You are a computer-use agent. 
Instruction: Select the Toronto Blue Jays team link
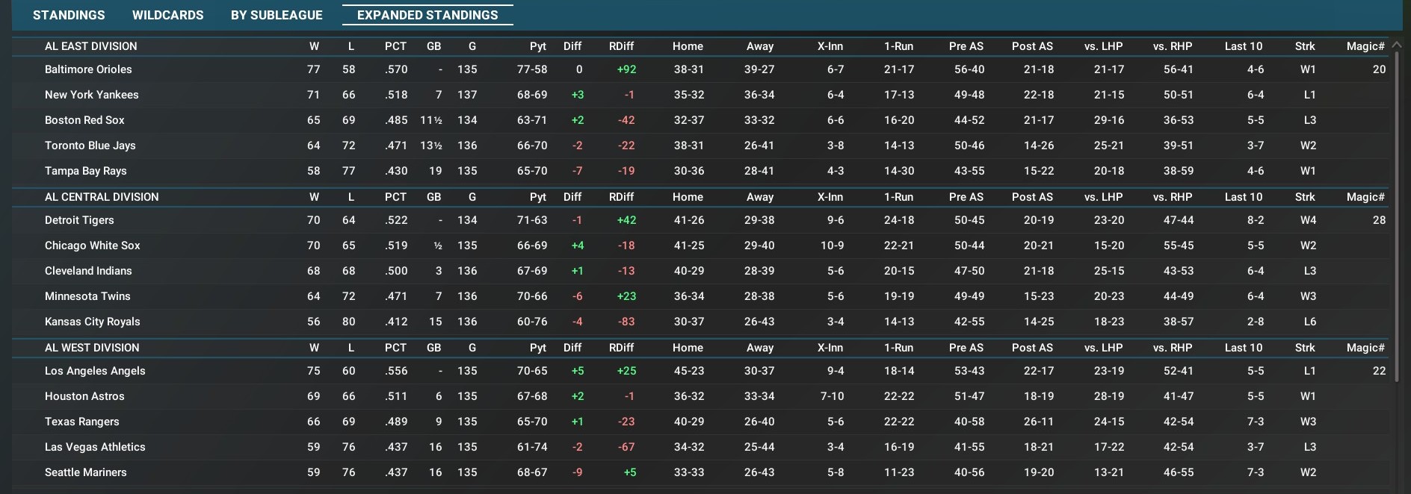pos(90,146)
